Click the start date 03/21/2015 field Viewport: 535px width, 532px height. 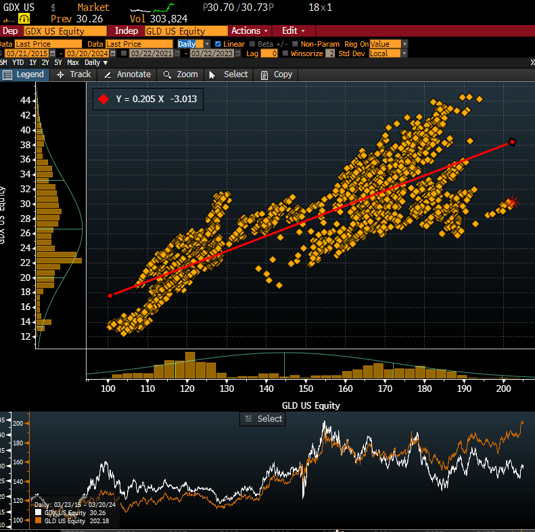pyautogui.click(x=27, y=53)
